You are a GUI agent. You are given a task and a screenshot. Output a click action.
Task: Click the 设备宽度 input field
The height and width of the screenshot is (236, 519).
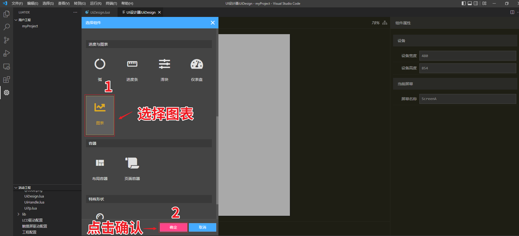[468, 56]
